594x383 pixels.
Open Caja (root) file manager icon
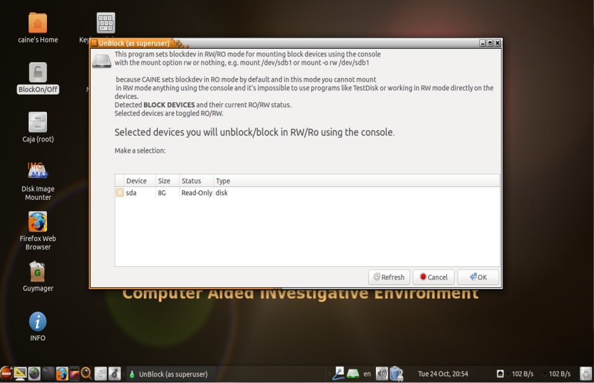[37, 122]
